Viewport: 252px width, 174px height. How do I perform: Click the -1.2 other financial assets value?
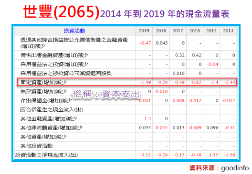(147, 119)
